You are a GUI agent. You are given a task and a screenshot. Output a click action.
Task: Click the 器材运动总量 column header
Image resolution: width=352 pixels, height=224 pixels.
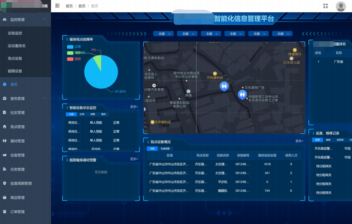point(267,155)
